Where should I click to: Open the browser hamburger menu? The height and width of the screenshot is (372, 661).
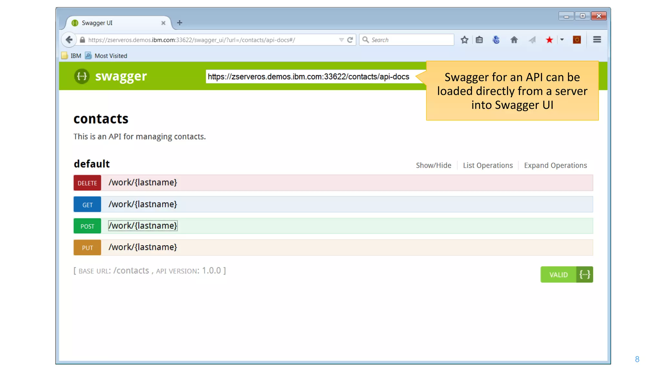point(597,39)
